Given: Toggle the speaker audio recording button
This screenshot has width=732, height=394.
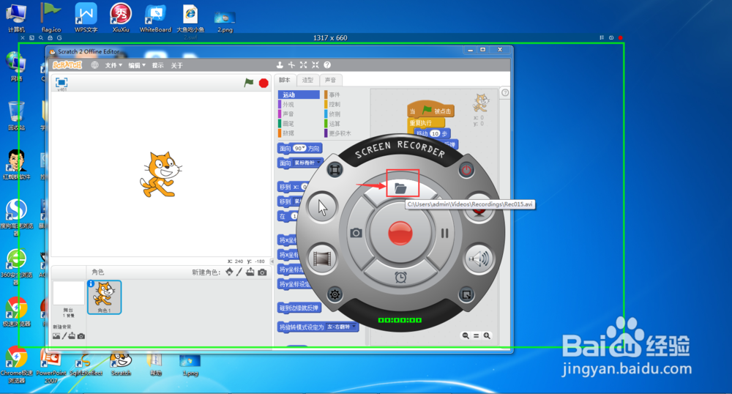Looking at the screenshot, I should [x=479, y=259].
